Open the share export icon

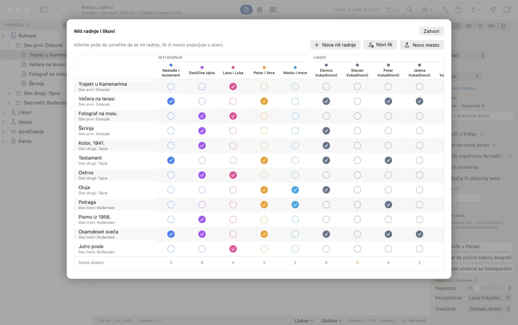pyautogui.click(x=458, y=10)
